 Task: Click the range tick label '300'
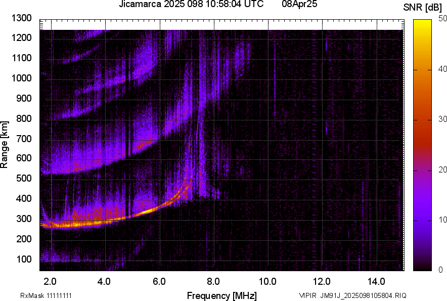click(x=24, y=219)
